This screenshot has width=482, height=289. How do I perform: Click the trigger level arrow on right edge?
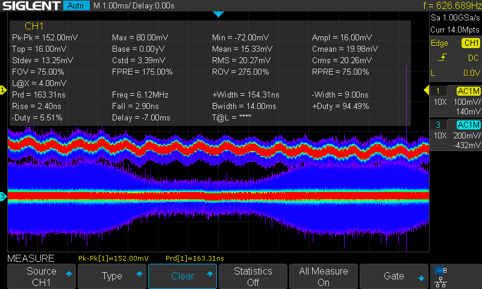click(426, 90)
